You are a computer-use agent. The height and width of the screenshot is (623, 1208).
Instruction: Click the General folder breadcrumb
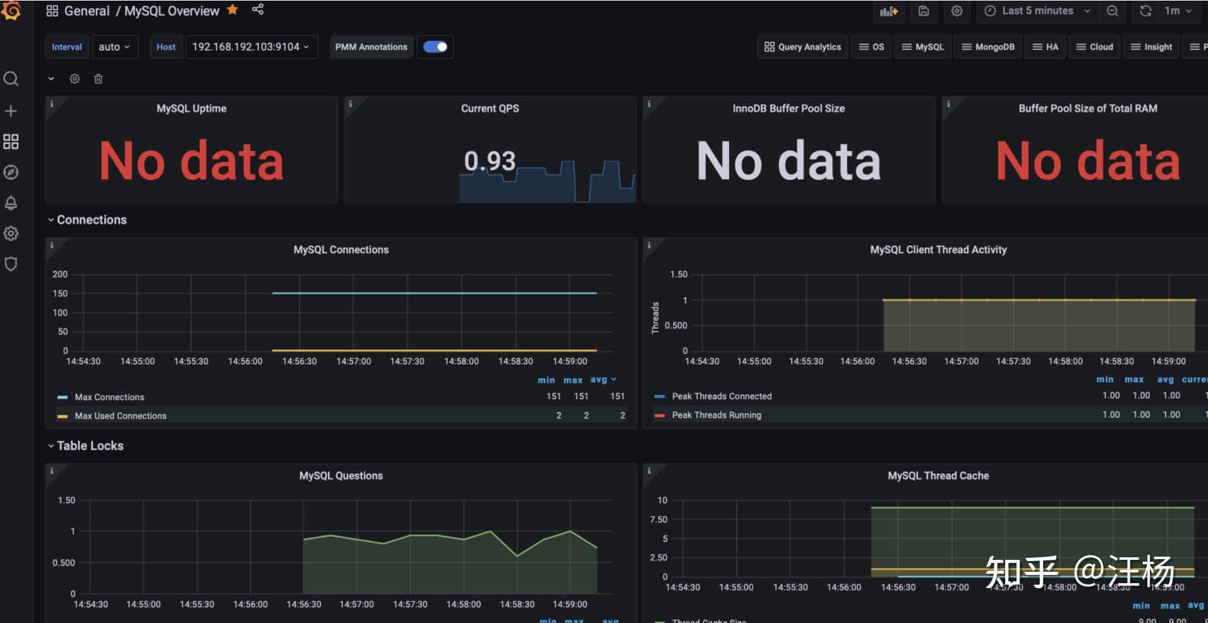click(x=87, y=11)
